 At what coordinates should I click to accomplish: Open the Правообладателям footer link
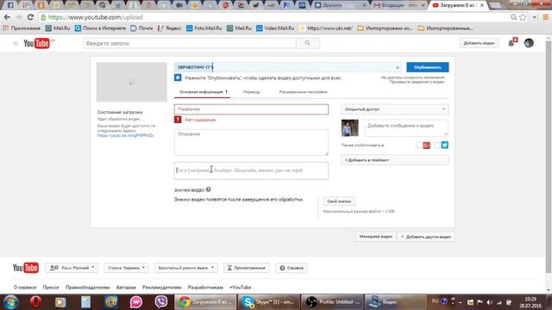pos(87,288)
